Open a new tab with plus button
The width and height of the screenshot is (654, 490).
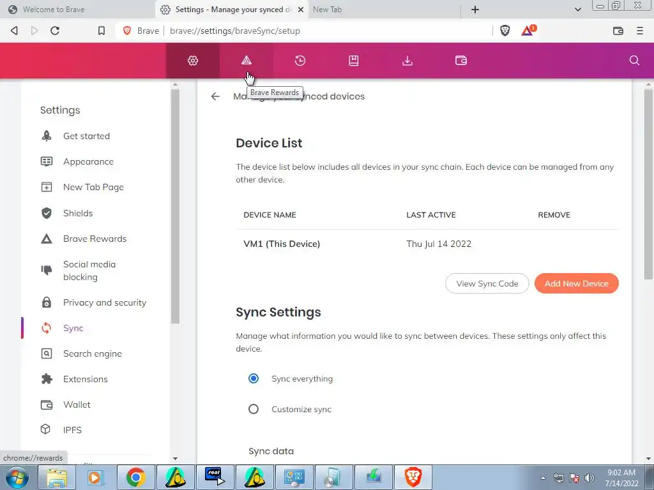coord(475,10)
